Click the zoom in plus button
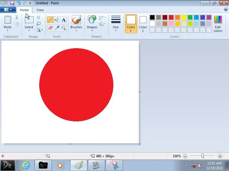Viewport: 229px width, 171px height. click(220, 156)
